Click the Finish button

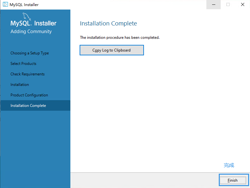tap(233, 180)
